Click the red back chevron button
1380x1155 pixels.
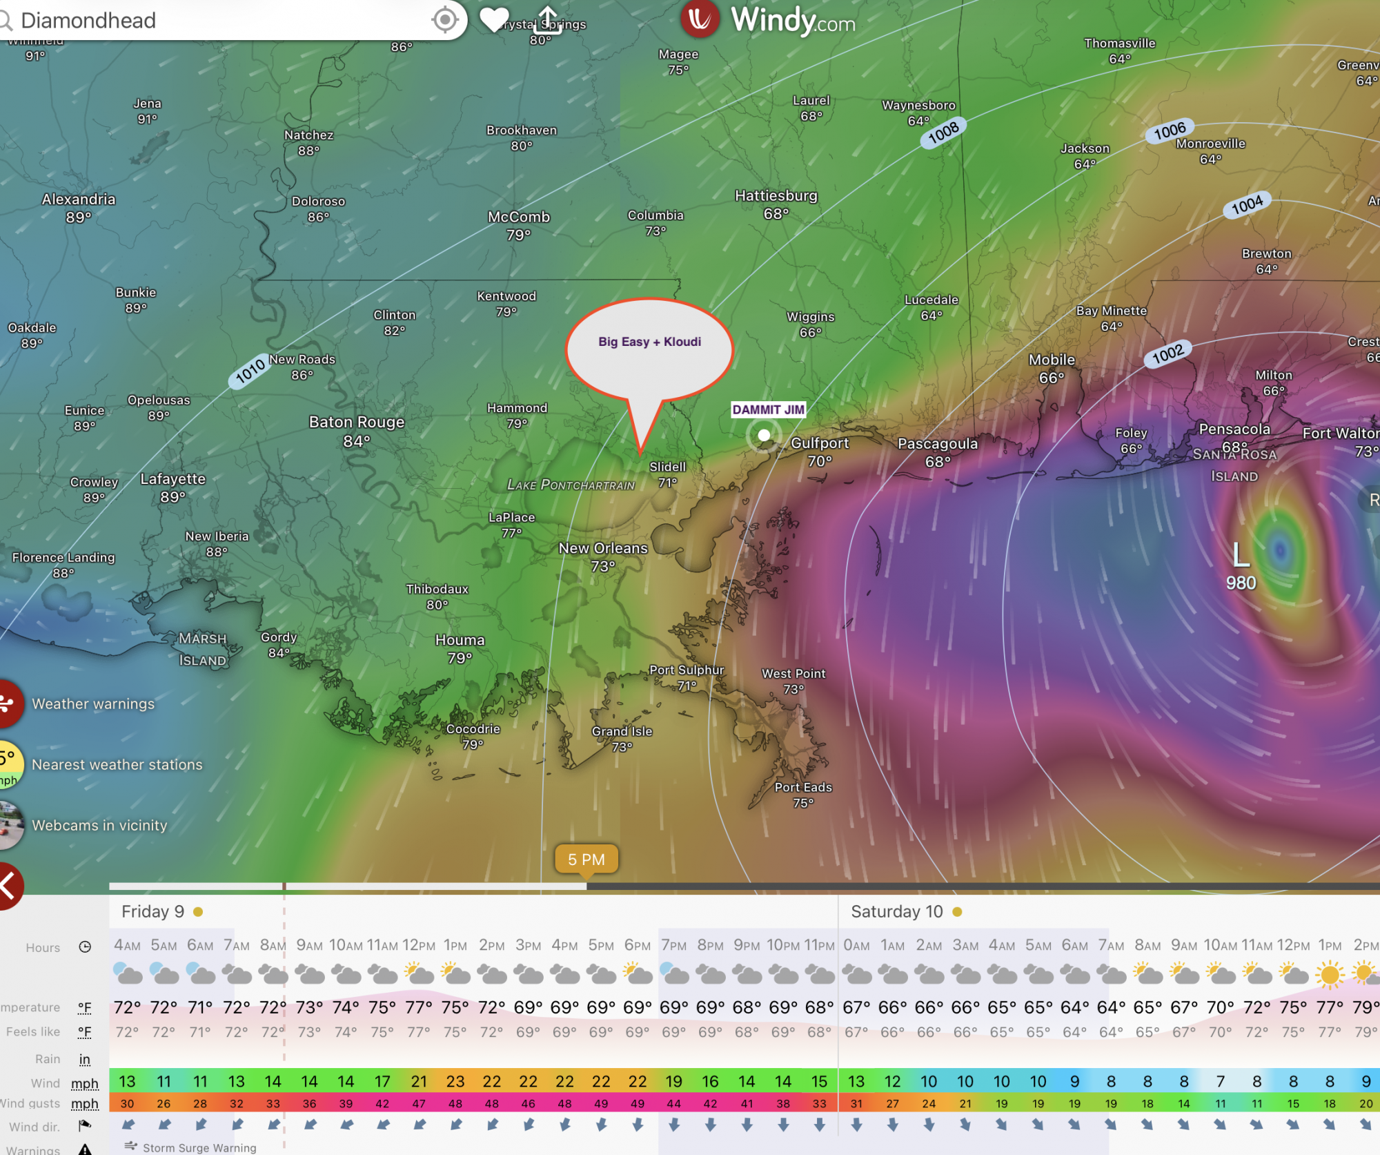point(10,886)
